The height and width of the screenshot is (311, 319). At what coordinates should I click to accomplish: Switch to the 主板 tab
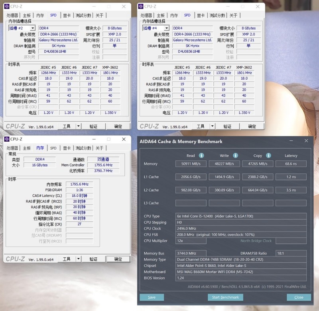coord(26,148)
